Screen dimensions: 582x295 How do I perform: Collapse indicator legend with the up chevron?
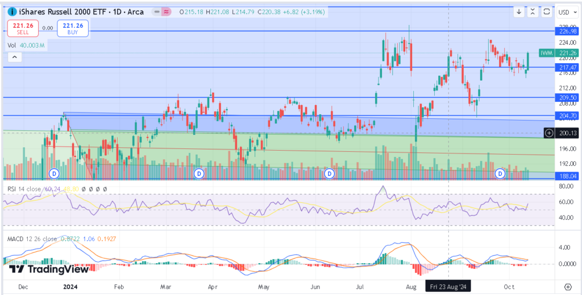(x=14, y=57)
